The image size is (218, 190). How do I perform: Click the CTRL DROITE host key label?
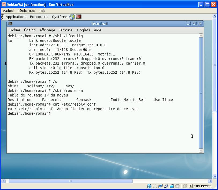[x=202, y=186]
